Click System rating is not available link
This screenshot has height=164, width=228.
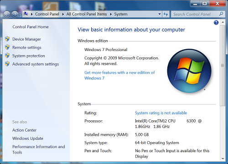tap(161, 113)
